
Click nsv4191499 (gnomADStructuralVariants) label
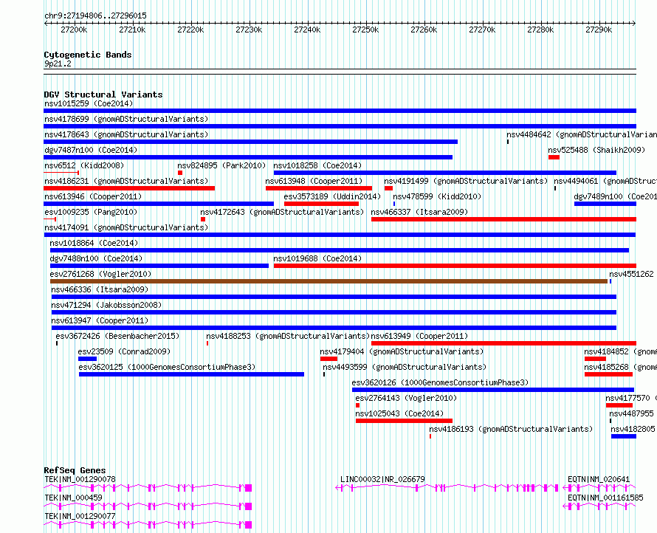pyautogui.click(x=466, y=181)
